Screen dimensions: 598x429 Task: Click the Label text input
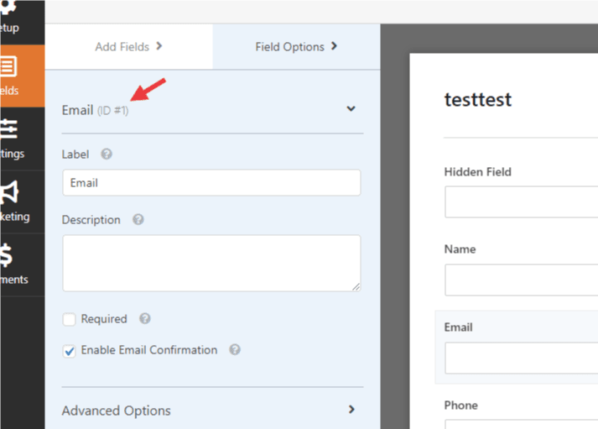[211, 182]
